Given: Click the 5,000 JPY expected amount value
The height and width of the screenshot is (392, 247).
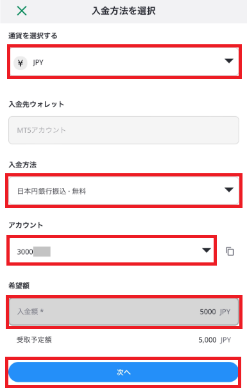Looking at the screenshot, I should click(x=214, y=340).
